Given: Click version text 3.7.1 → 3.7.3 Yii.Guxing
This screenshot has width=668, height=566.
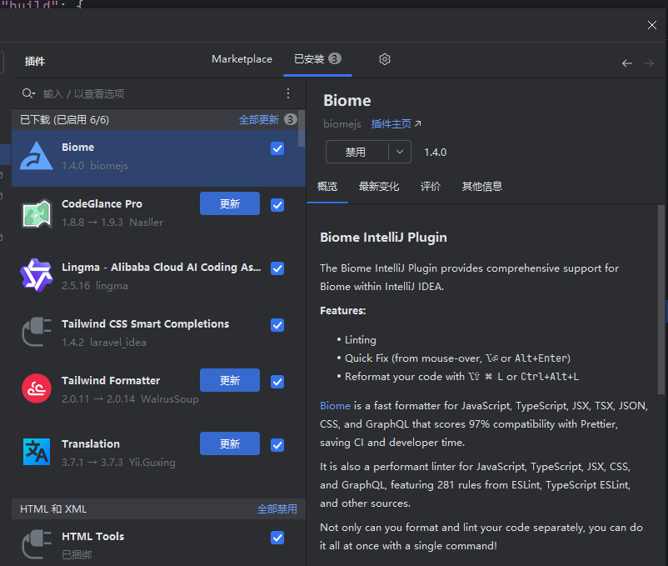Looking at the screenshot, I should pyautogui.click(x=118, y=463).
